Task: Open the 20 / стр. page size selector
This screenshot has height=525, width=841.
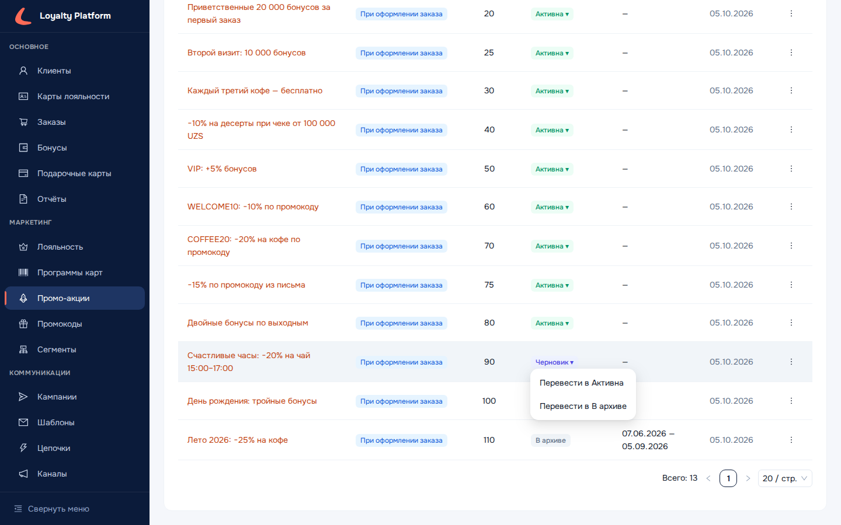Action: [x=785, y=478]
